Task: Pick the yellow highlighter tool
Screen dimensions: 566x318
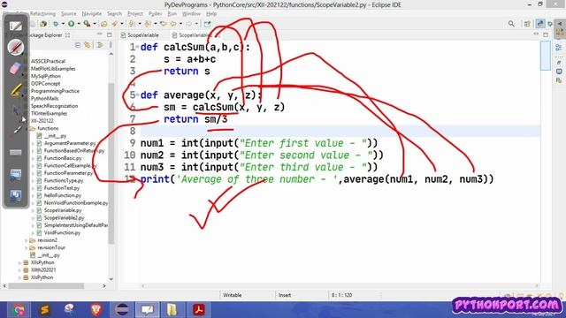Action: click(16, 90)
